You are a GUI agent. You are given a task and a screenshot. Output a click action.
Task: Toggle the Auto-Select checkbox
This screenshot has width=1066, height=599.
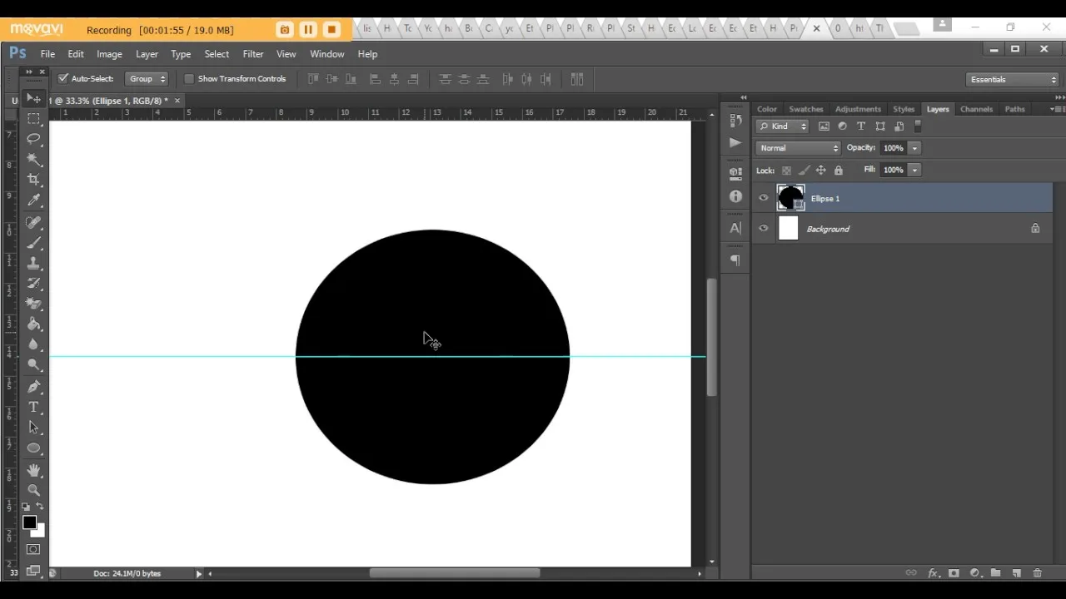tap(62, 78)
